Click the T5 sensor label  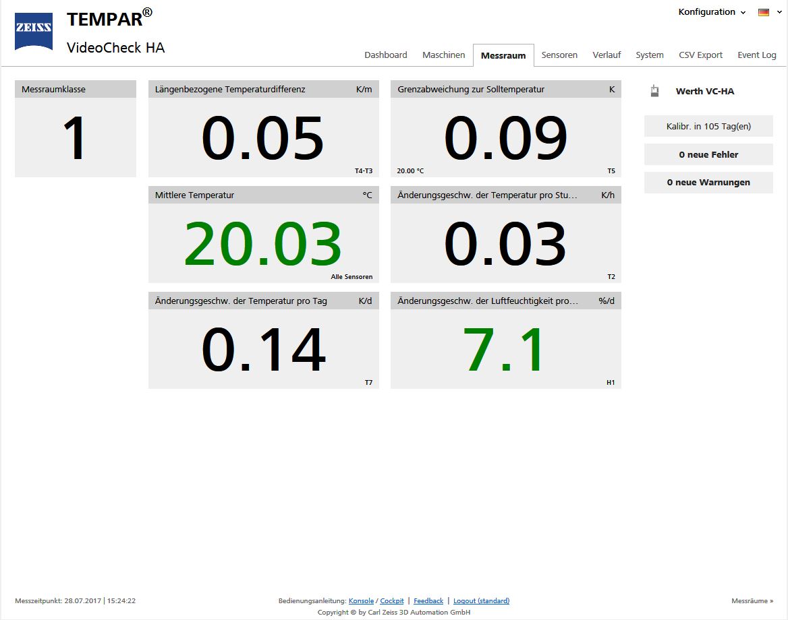tap(611, 170)
